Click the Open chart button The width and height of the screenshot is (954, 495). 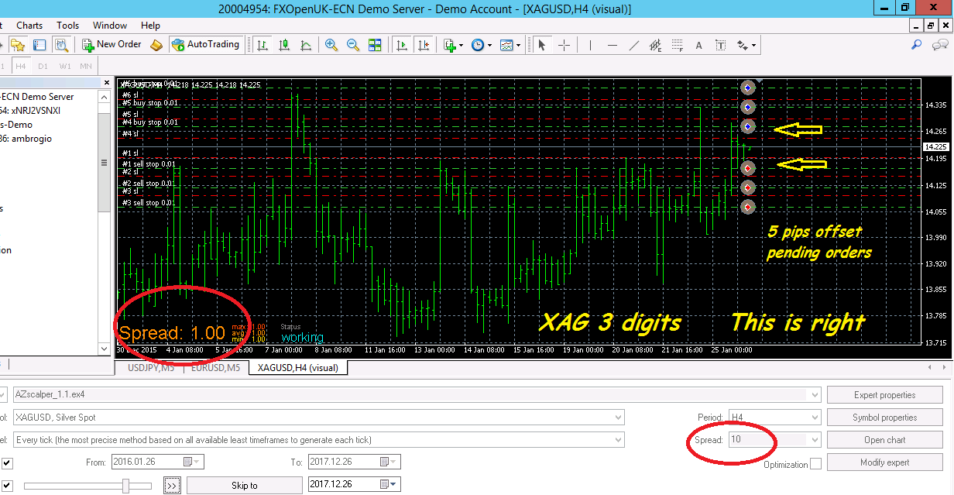884,440
